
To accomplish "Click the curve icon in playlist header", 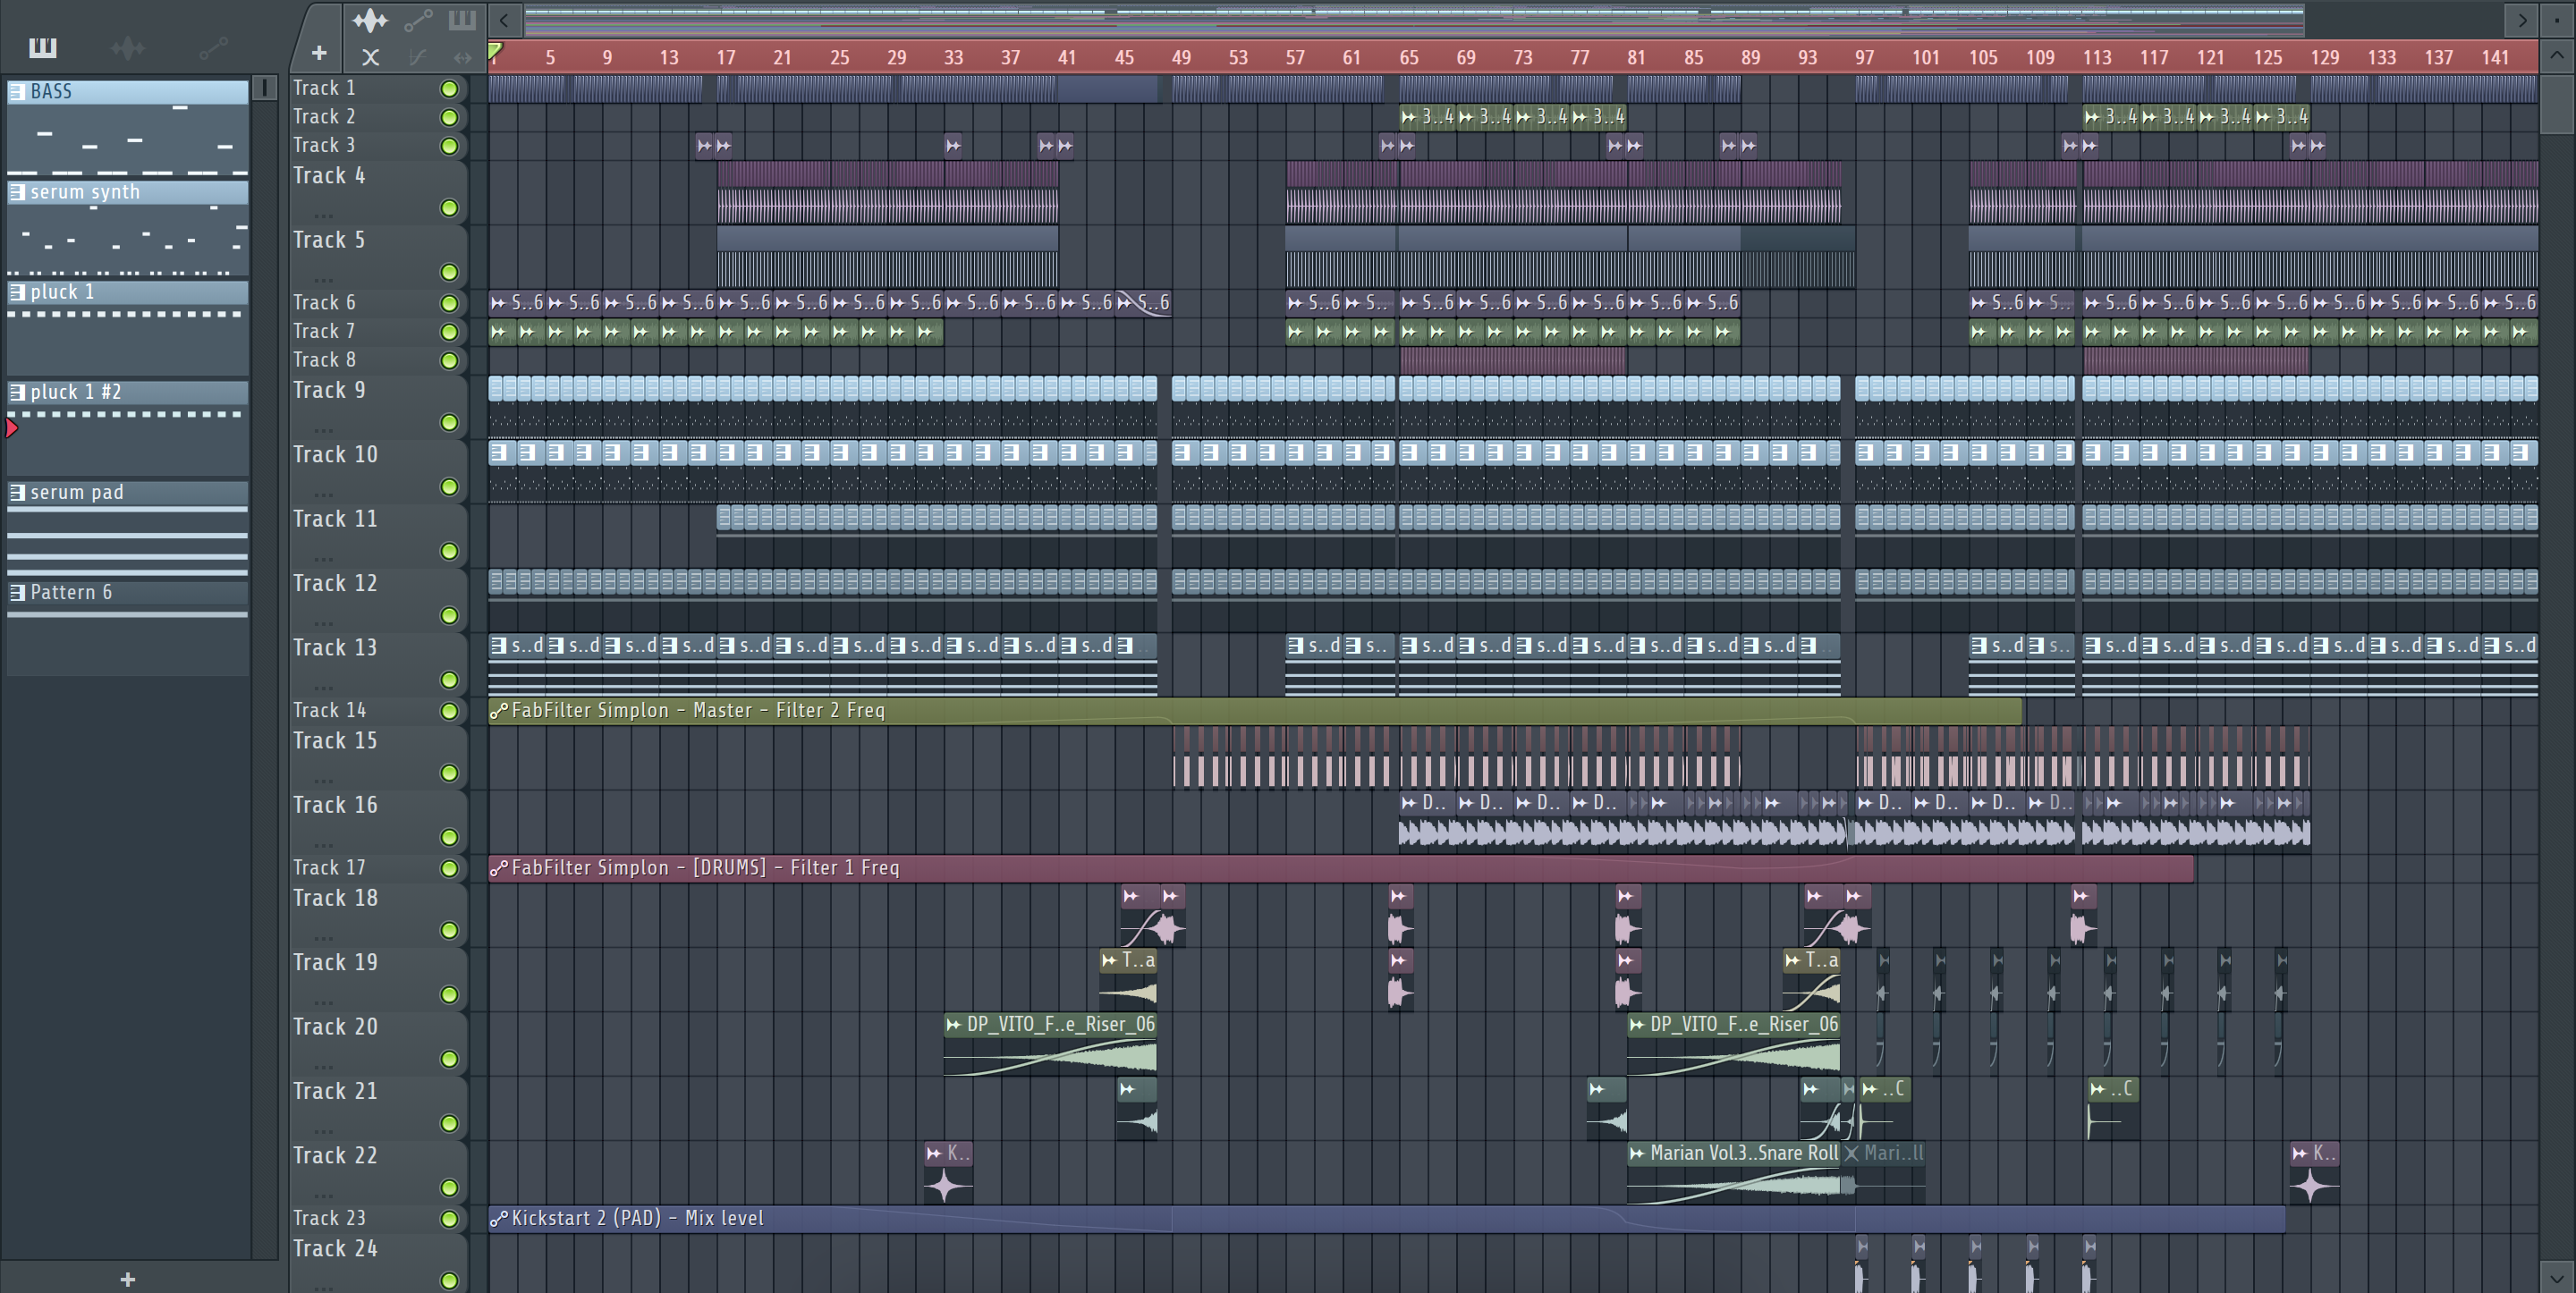I will coord(418,57).
